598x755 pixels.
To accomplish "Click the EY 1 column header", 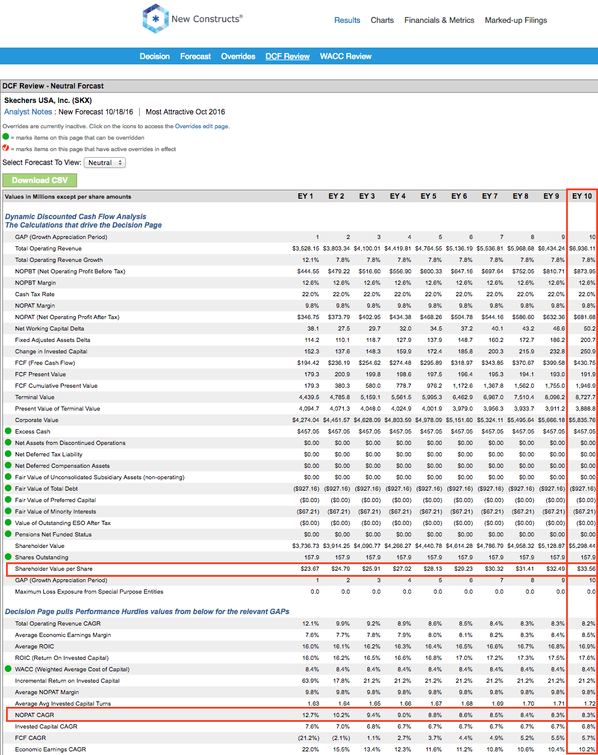I will click(x=305, y=196).
